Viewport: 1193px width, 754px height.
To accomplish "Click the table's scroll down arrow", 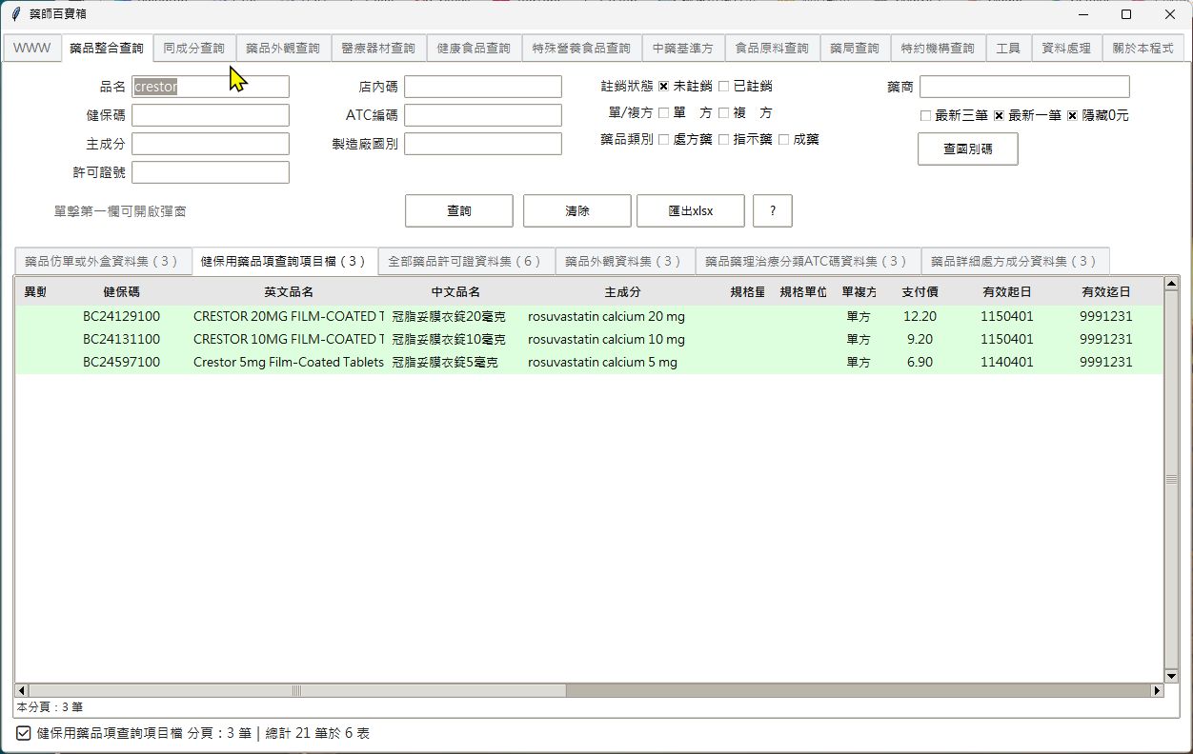I will point(1171,676).
